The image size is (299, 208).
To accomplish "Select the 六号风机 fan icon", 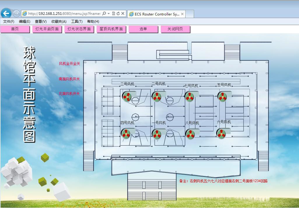I will [221, 134].
